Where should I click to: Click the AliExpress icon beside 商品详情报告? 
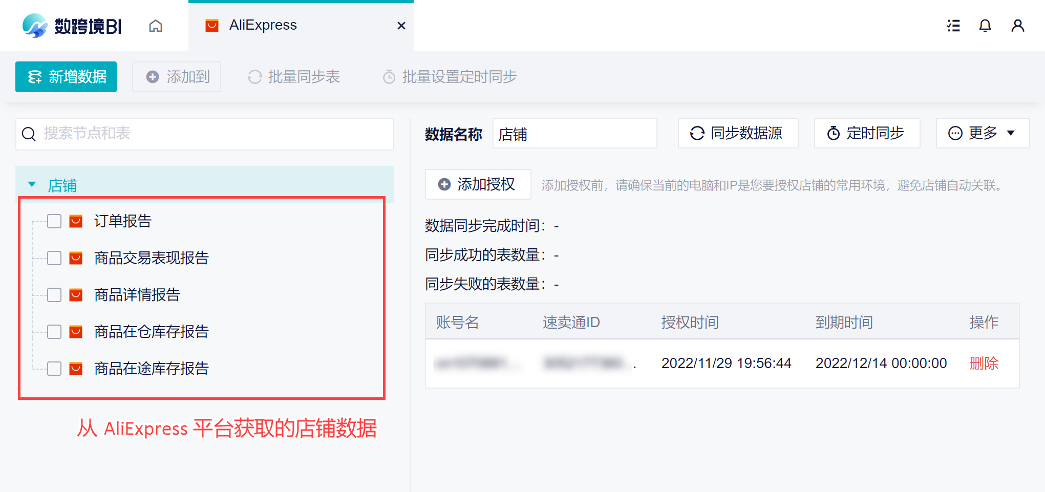pos(76,295)
